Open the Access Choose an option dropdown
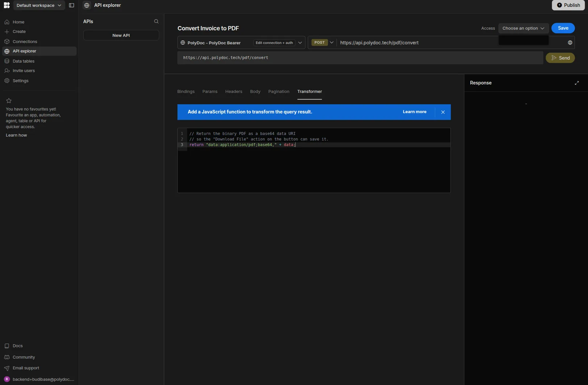The width and height of the screenshot is (588, 385). pyautogui.click(x=523, y=28)
